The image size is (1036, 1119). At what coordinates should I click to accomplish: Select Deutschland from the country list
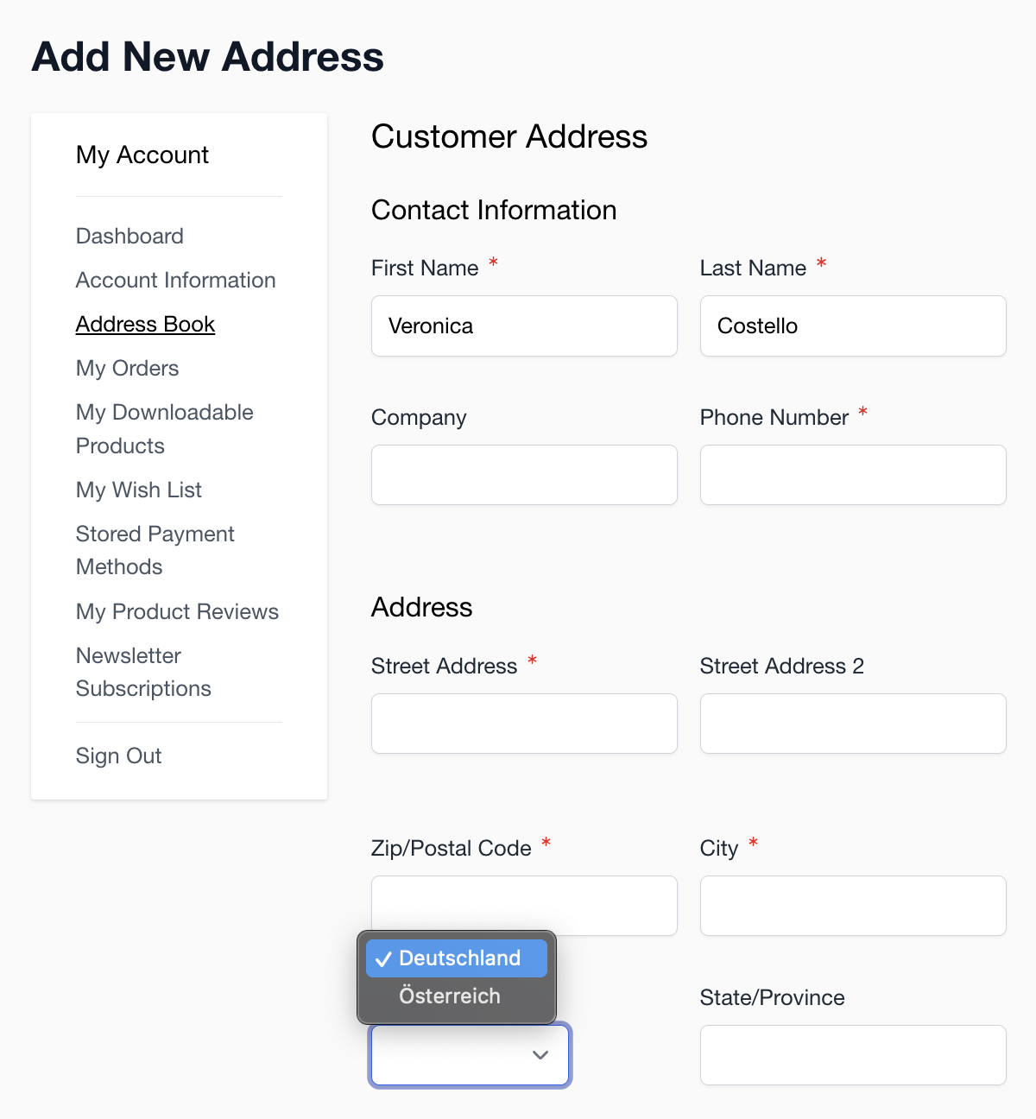tap(457, 958)
